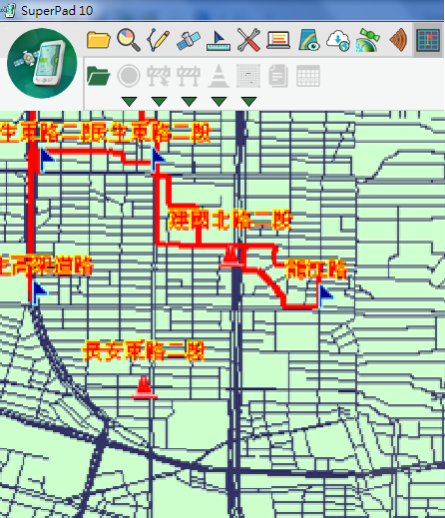
Task: Expand the last green dropdown triangle
Action: tap(249, 102)
